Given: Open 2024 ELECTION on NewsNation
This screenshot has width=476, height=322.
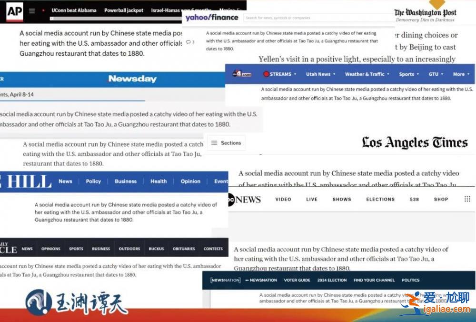Looking at the screenshot, I should (x=332, y=280).
